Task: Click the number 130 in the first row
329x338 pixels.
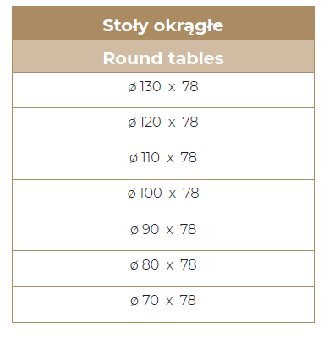Action: (151, 86)
